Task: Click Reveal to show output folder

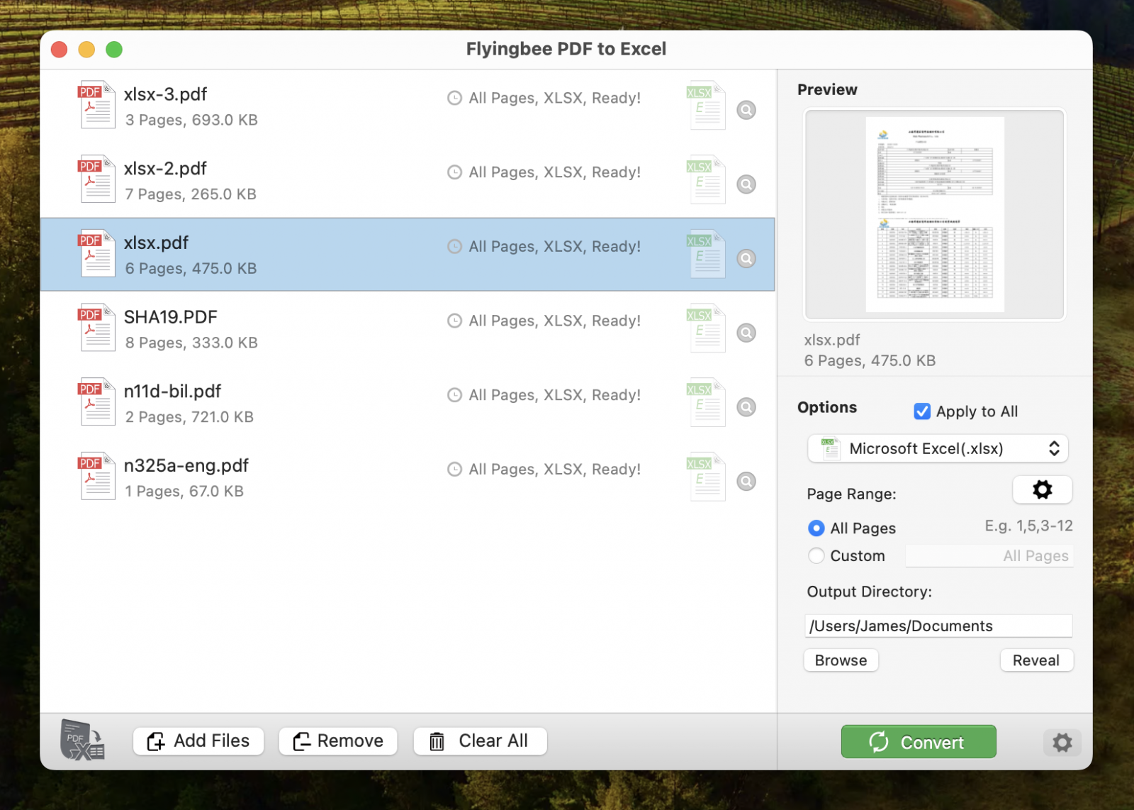Action: [1036, 660]
